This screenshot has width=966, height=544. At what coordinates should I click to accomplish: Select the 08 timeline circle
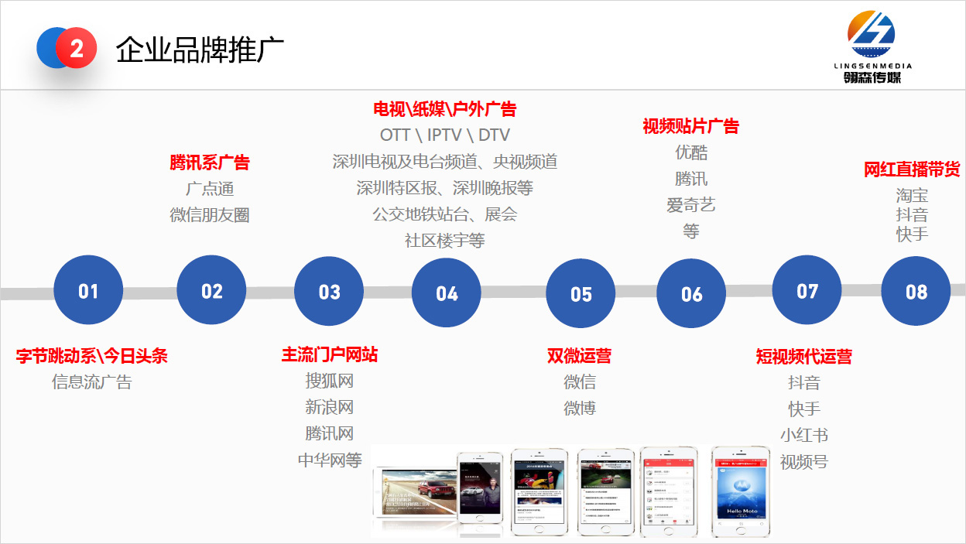click(916, 292)
